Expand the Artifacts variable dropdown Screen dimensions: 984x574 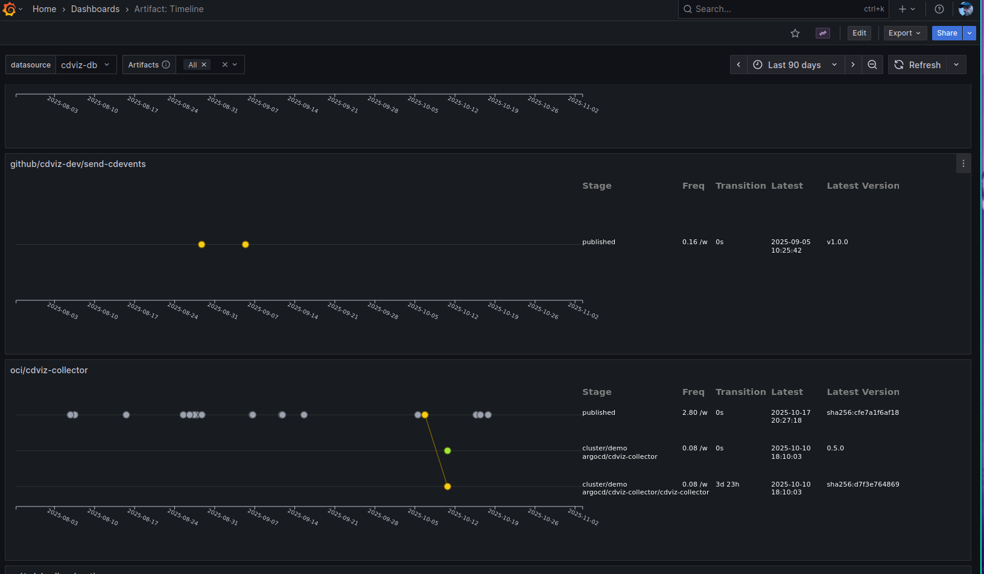pos(235,65)
